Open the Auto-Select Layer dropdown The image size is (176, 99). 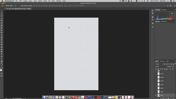click(x=16, y=6)
